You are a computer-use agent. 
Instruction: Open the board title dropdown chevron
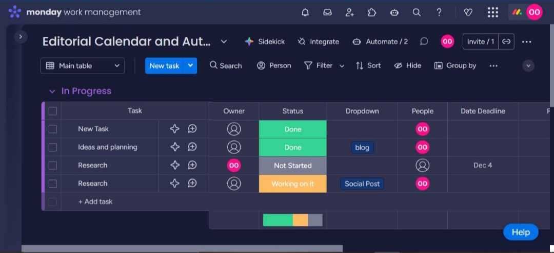[x=224, y=41]
